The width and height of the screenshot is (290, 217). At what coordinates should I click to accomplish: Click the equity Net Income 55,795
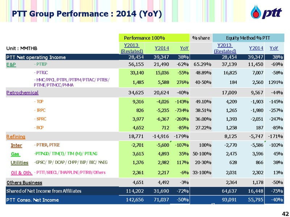tap(256, 200)
